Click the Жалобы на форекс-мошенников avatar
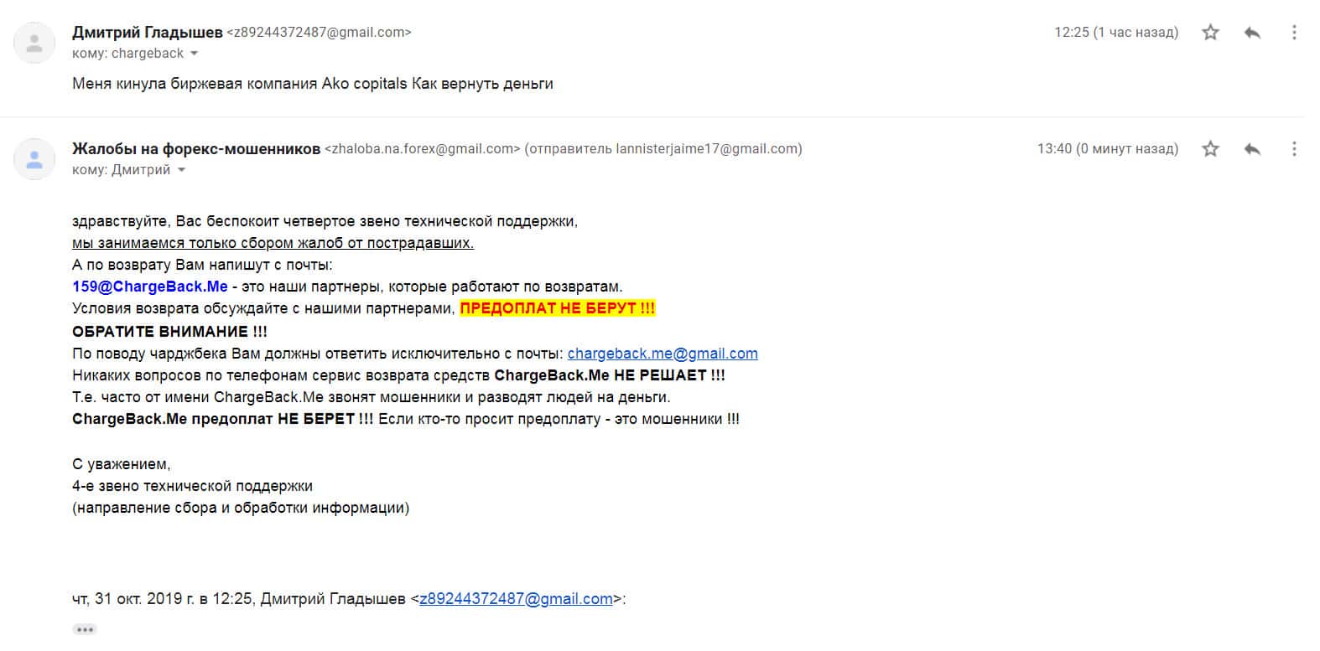Screen dimensions: 1320x651 tap(34, 159)
